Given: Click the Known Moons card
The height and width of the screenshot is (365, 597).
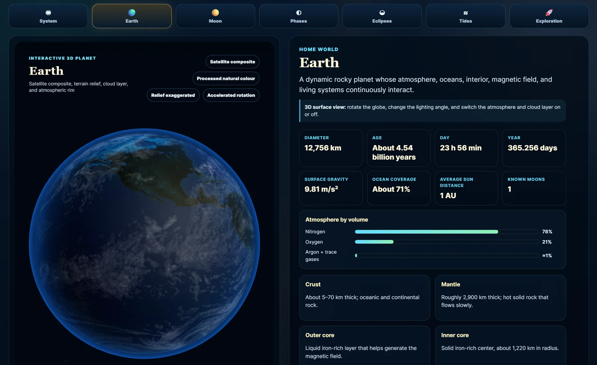Looking at the screenshot, I should tap(534, 188).
